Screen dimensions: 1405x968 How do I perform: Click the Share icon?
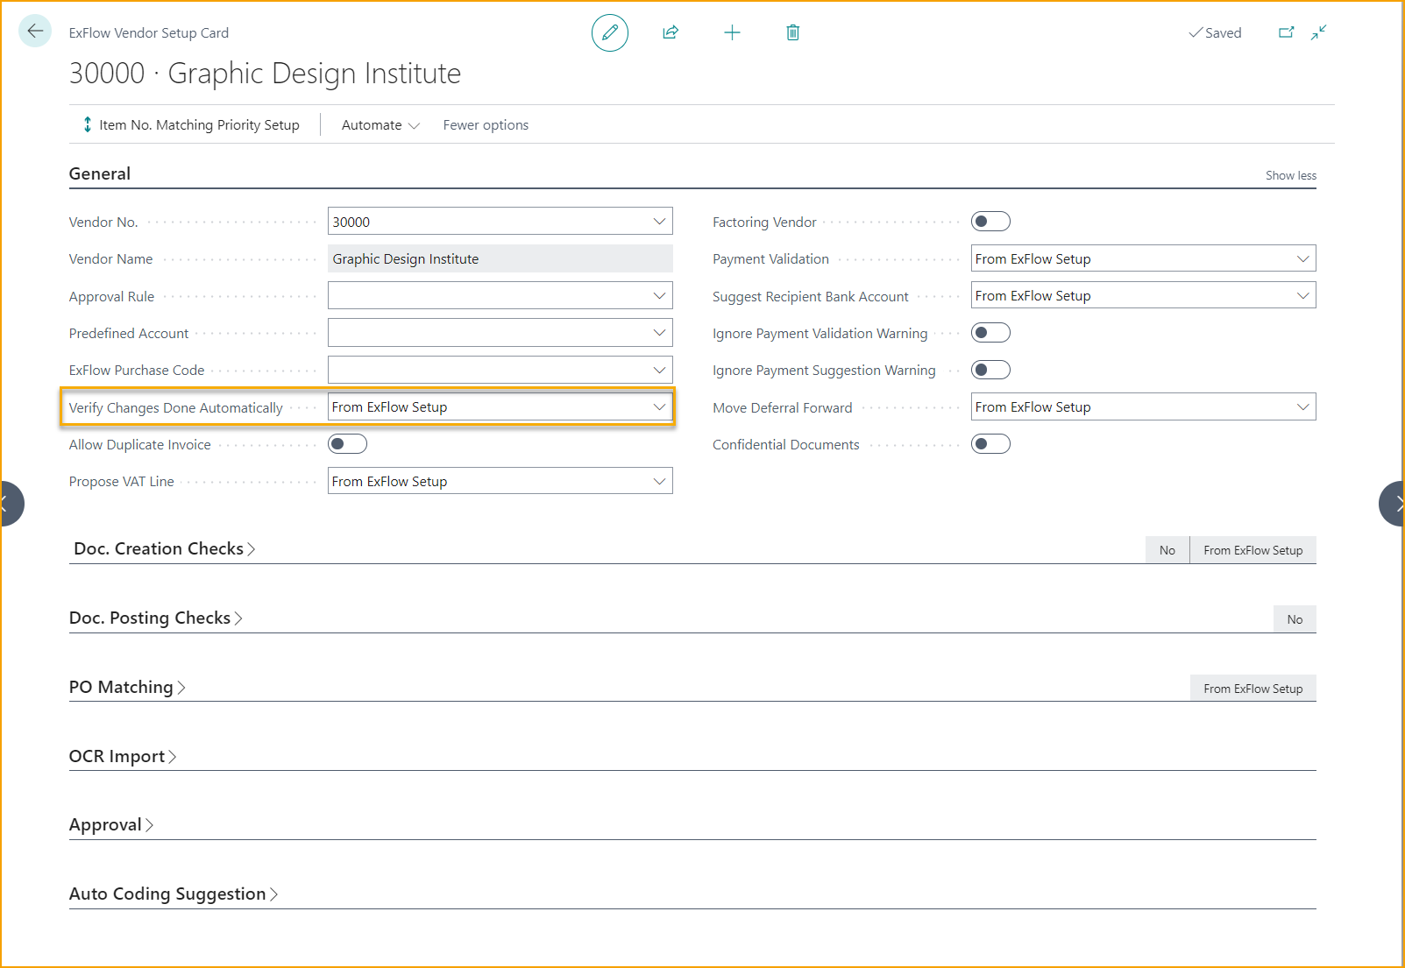[x=671, y=32]
